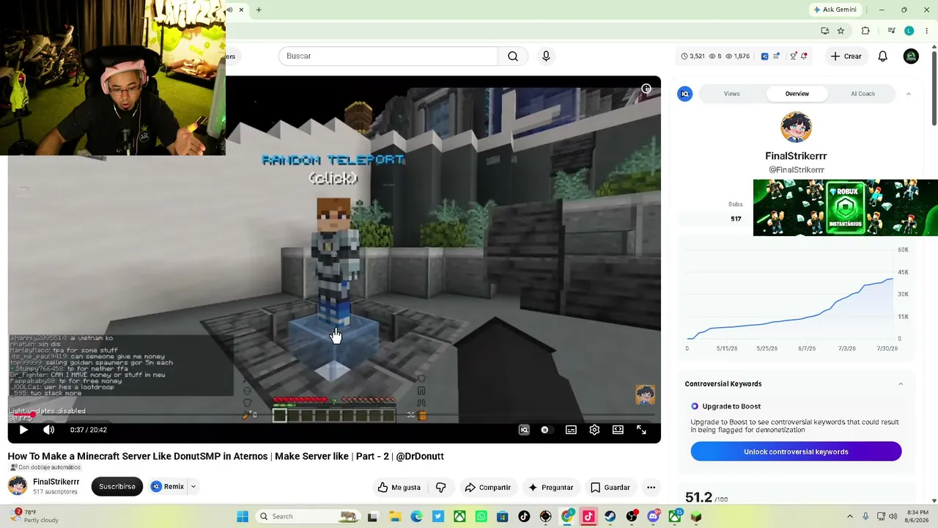
Task: Show hidden icons in the system tray
Action: click(x=850, y=516)
